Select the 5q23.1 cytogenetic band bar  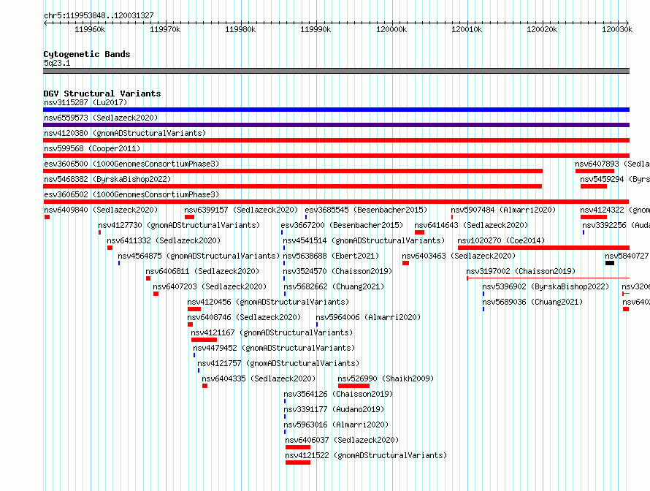(336, 71)
